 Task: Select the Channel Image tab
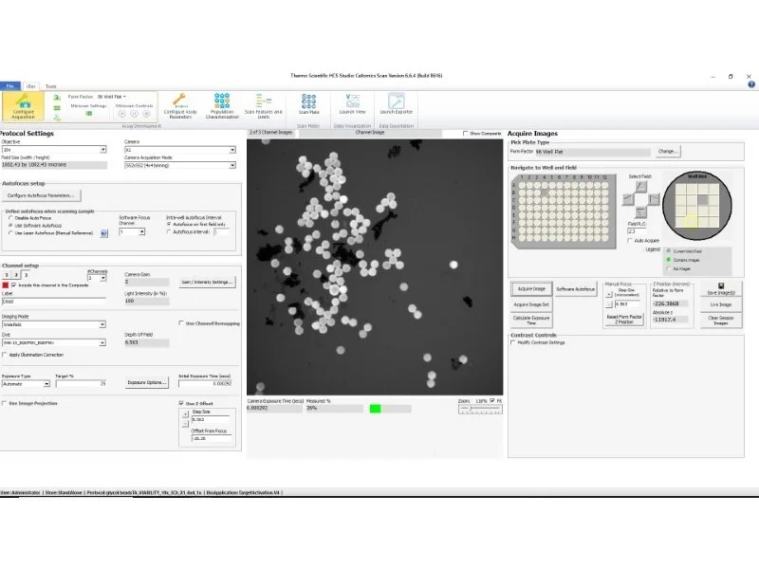pos(370,133)
